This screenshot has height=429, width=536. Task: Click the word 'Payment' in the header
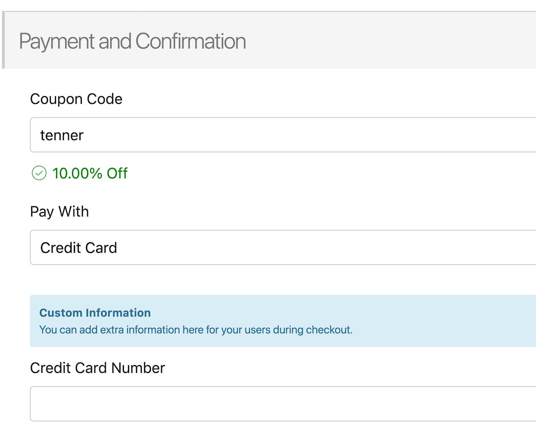coord(57,41)
